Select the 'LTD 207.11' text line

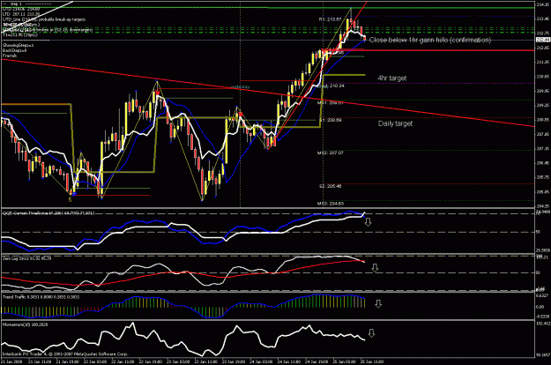[21, 14]
